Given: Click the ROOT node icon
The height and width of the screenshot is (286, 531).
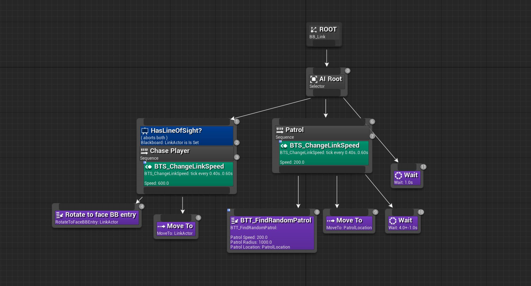Looking at the screenshot, I should tap(313, 30).
